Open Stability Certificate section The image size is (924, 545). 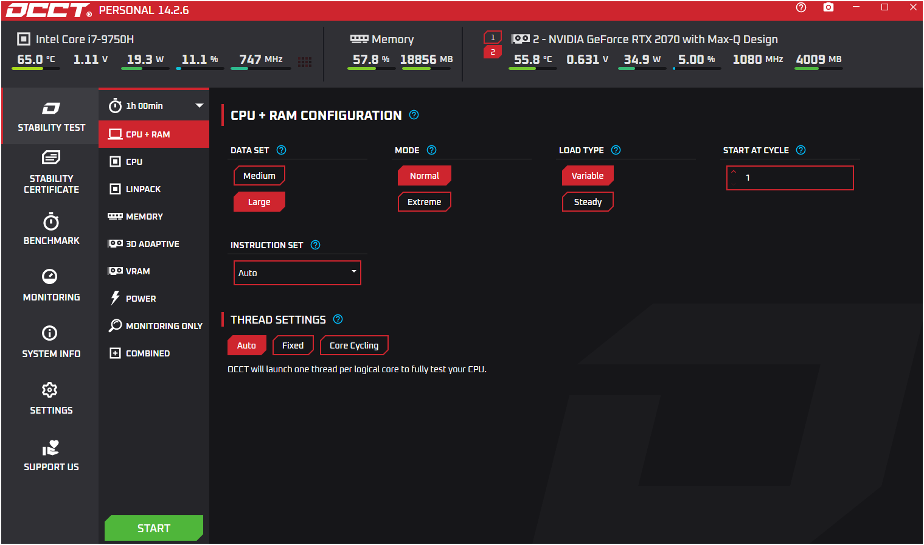[x=51, y=173]
